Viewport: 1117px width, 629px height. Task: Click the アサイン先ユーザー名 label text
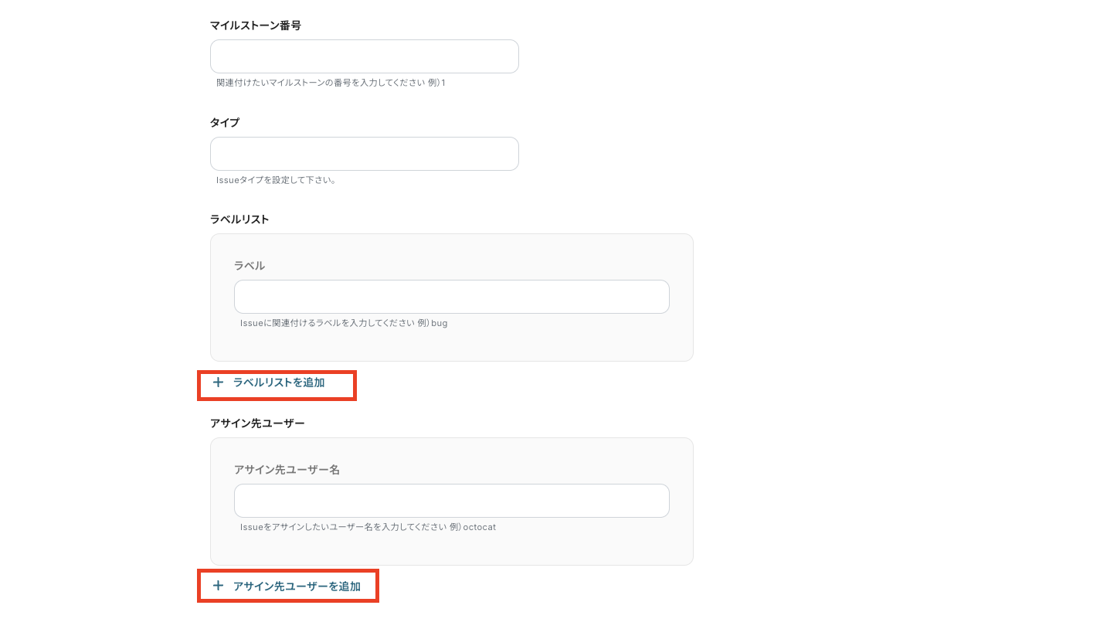click(x=287, y=470)
